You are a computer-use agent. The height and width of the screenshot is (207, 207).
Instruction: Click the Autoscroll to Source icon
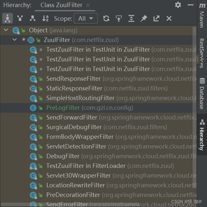point(119,18)
